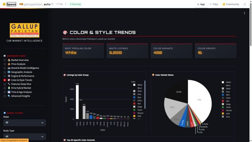
Task: Open the Community tab
Action: (x=231, y=4)
